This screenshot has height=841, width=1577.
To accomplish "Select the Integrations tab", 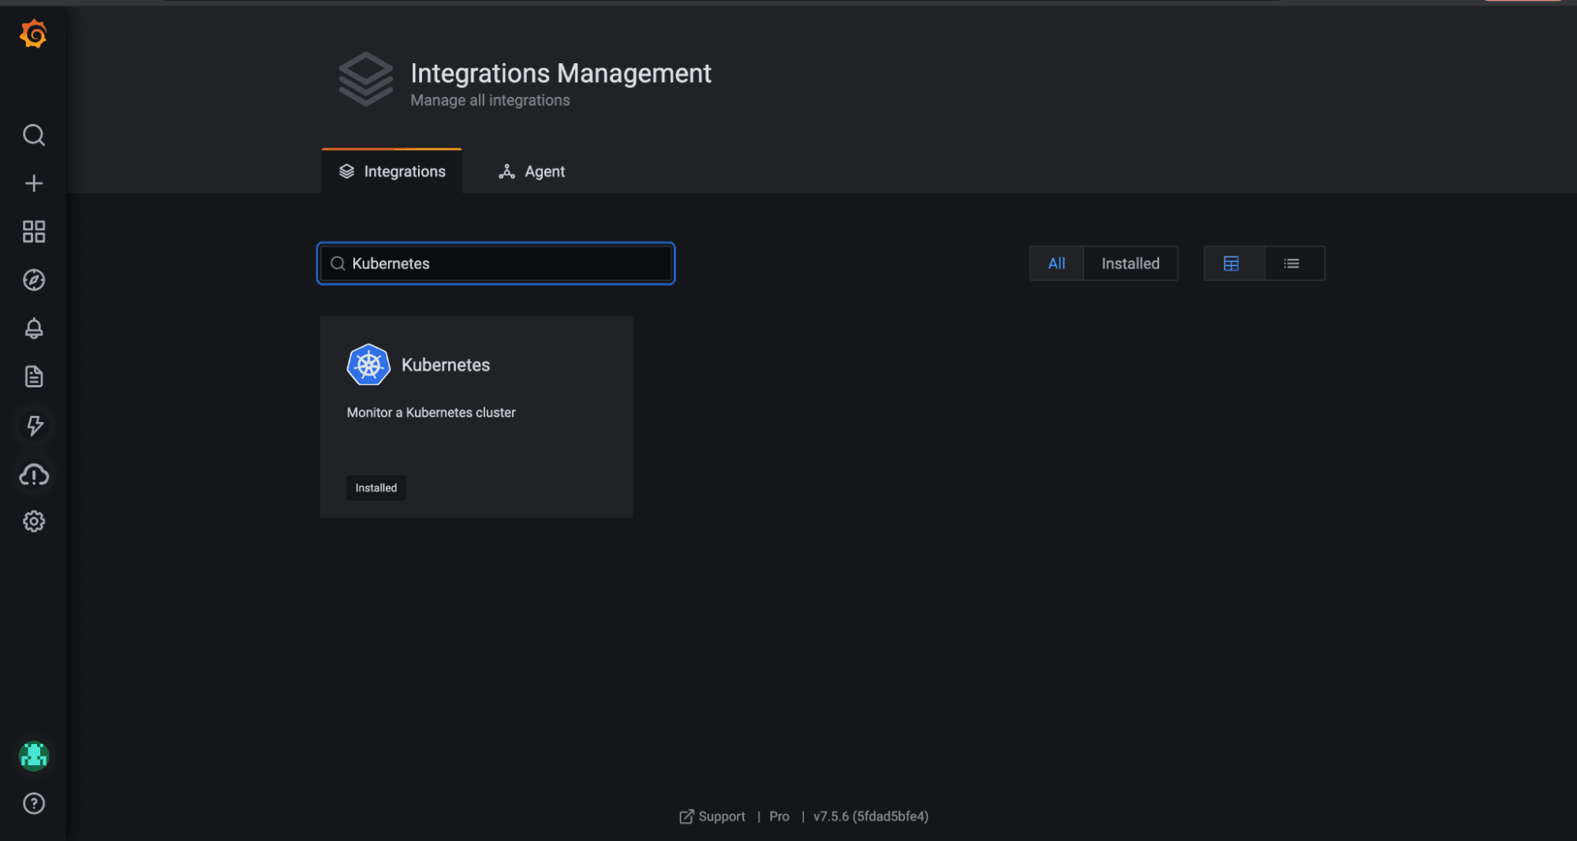I will pos(392,171).
